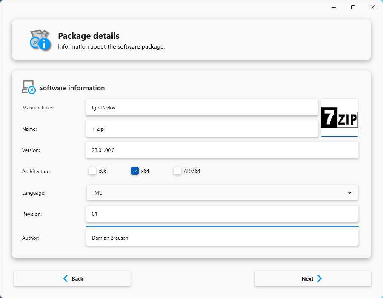The width and height of the screenshot is (383, 298).
Task: Click the 'Information about the software package.' subtitle
Action: click(x=111, y=47)
